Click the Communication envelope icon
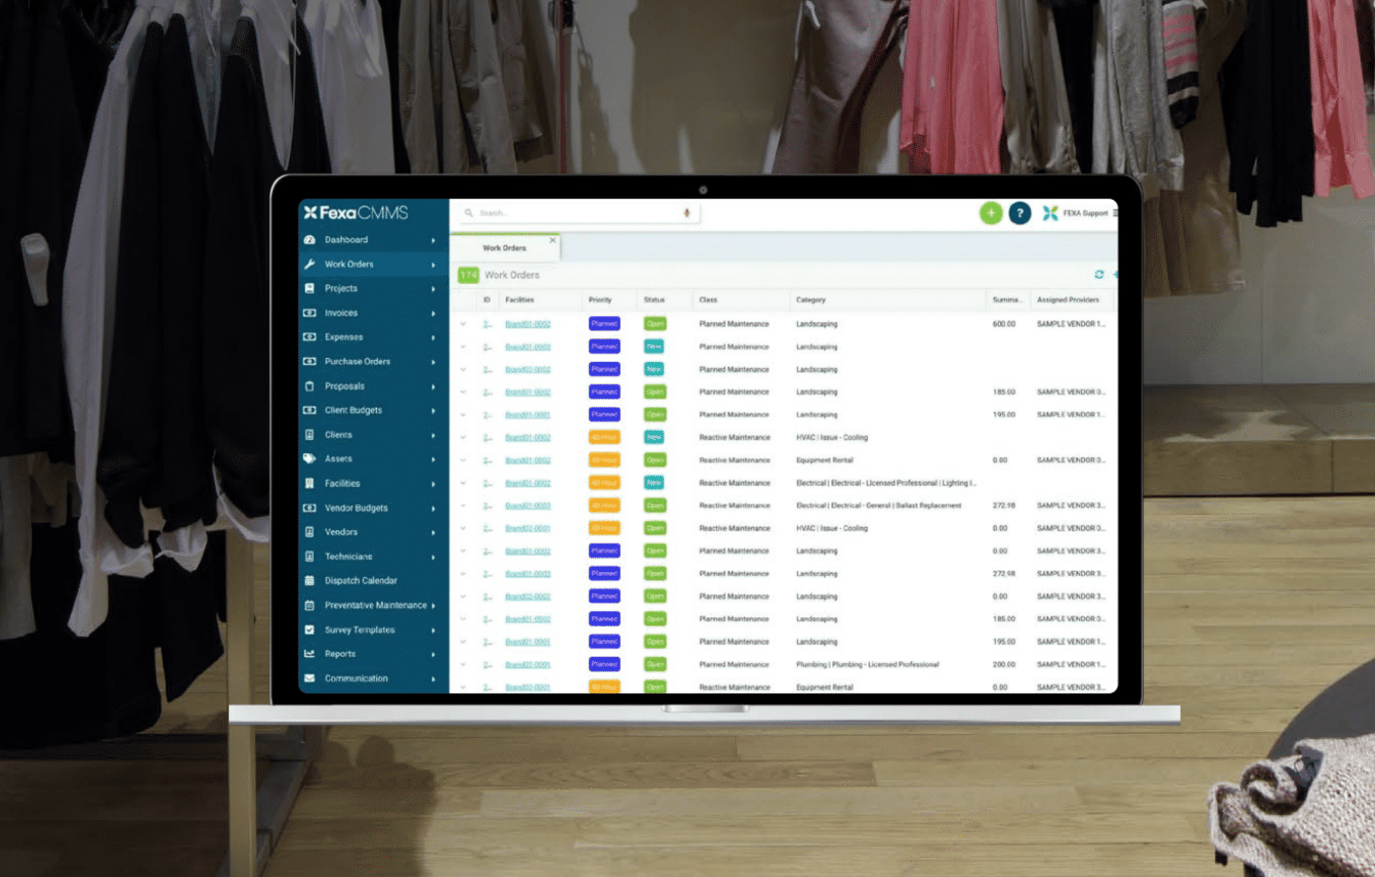Image resolution: width=1375 pixels, height=877 pixels. coord(309,678)
